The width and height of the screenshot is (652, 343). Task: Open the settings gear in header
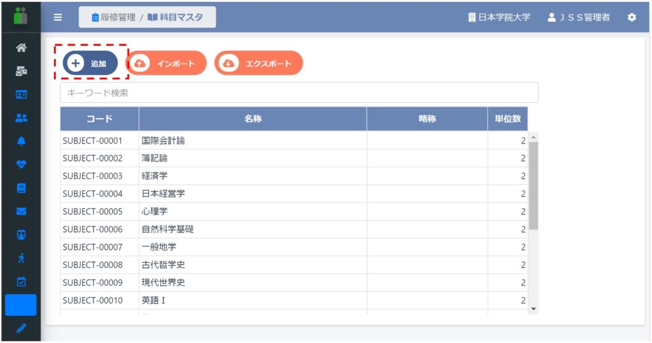tap(632, 17)
